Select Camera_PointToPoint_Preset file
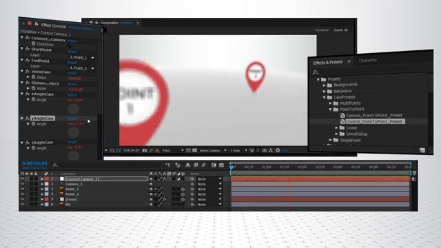The image size is (441, 248). coord(373,115)
